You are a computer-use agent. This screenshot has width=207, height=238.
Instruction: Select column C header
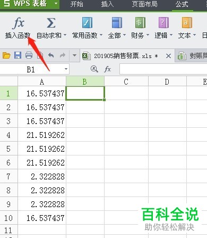(126, 82)
